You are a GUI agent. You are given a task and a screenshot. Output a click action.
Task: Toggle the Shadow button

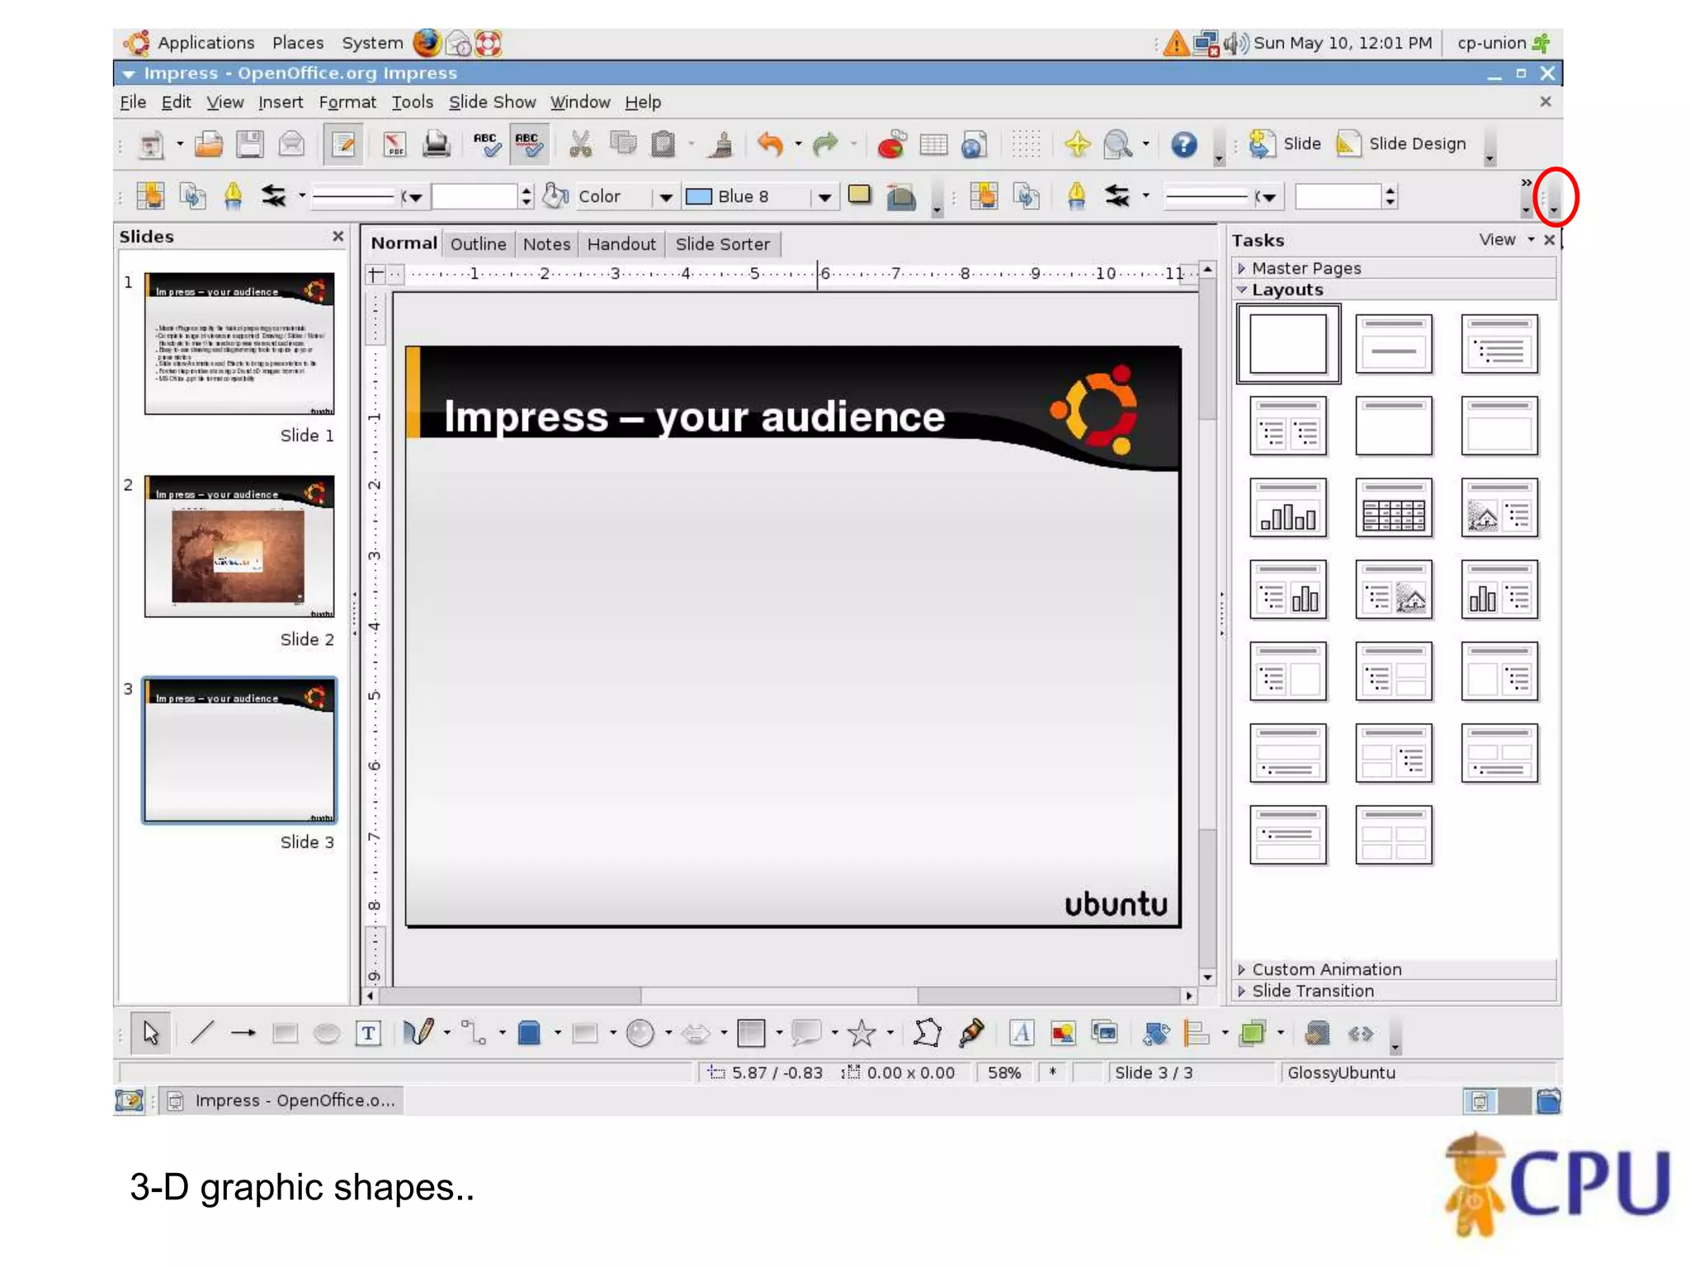click(860, 195)
